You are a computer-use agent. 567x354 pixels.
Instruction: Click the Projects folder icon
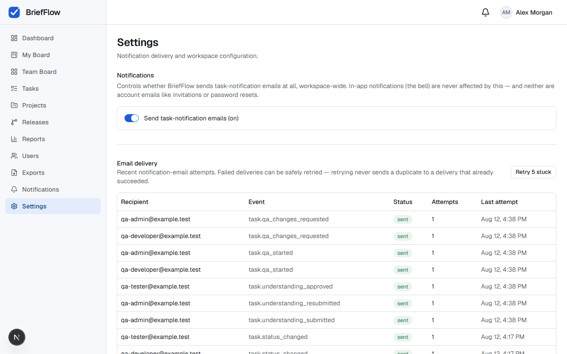(x=14, y=105)
